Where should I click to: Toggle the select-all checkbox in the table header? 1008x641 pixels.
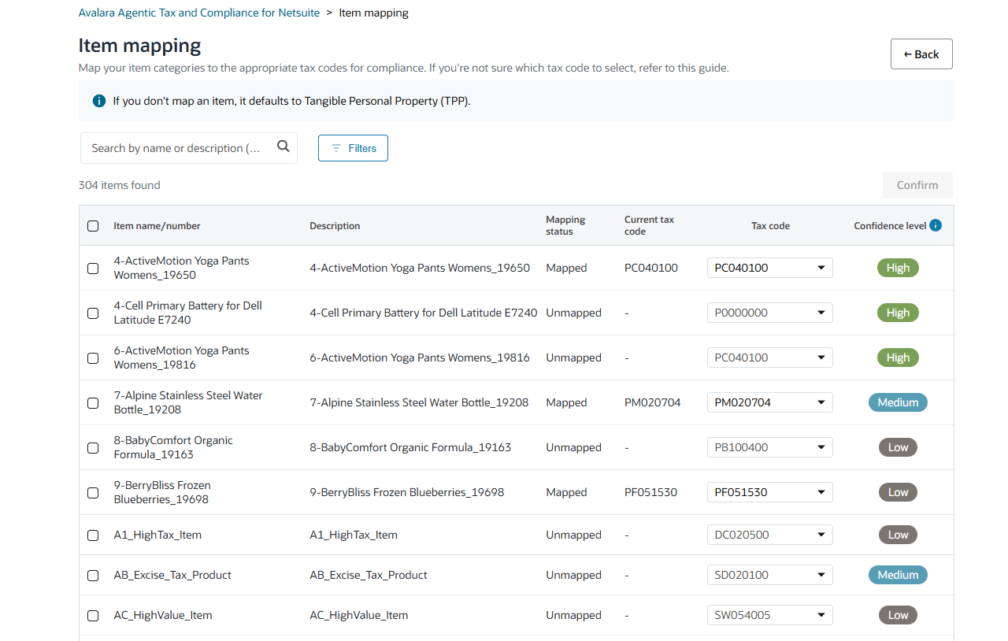pyautogui.click(x=93, y=225)
